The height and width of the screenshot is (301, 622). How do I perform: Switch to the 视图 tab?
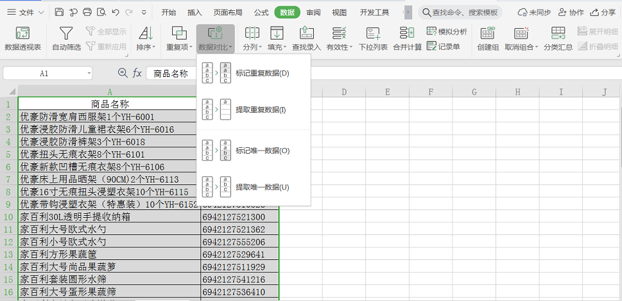point(339,12)
